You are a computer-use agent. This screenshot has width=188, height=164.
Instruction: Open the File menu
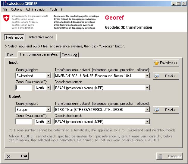[5, 9]
